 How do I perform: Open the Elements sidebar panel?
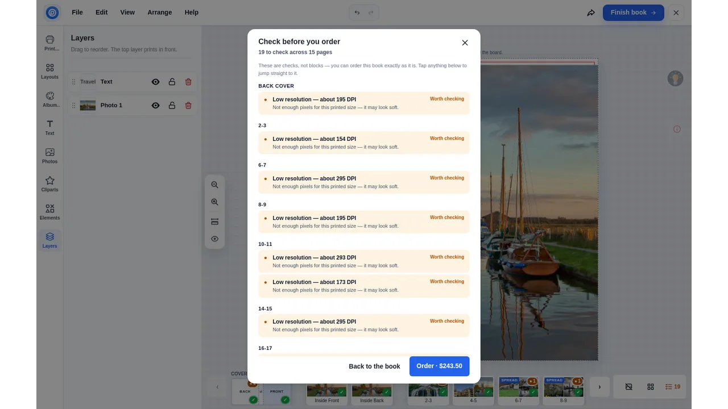click(50, 212)
